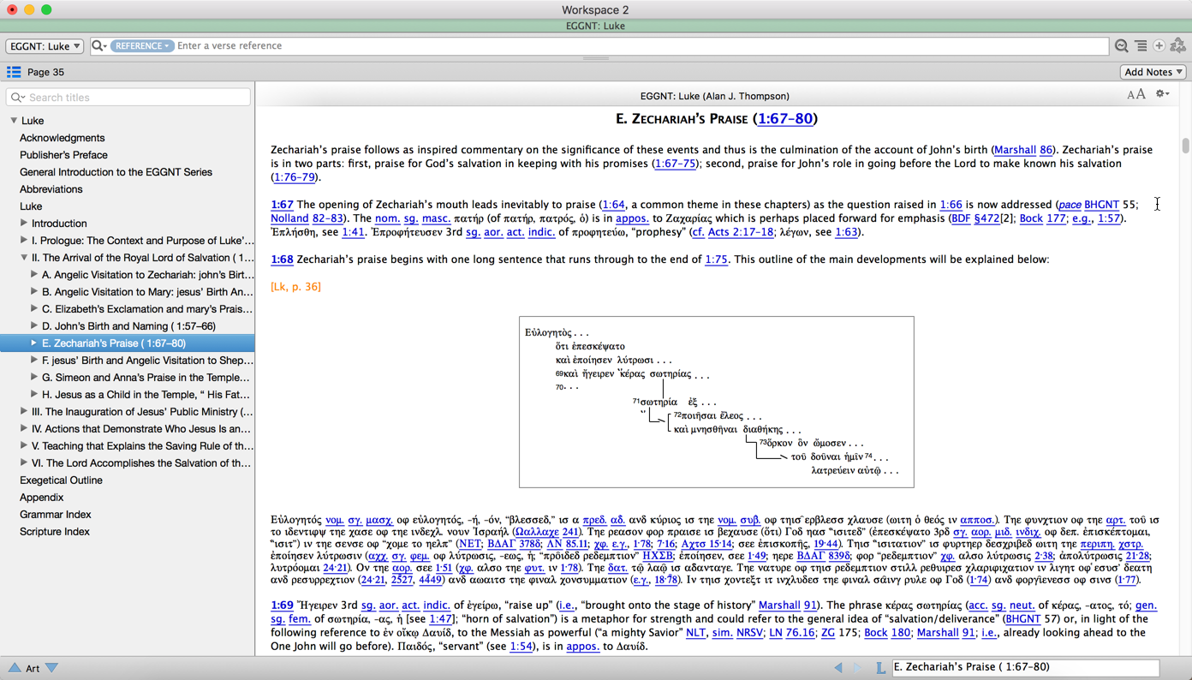The height and width of the screenshot is (680, 1192).
Task: Click the BDF §472 link
Action: [976, 218]
